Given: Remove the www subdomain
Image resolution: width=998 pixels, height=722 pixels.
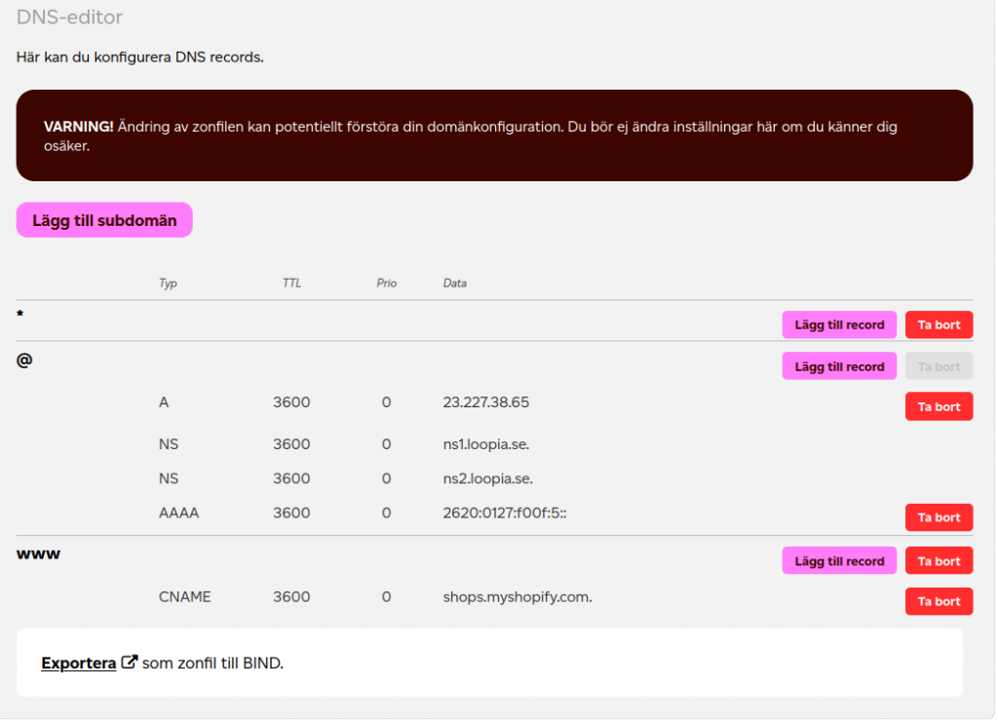Looking at the screenshot, I should (x=939, y=561).
